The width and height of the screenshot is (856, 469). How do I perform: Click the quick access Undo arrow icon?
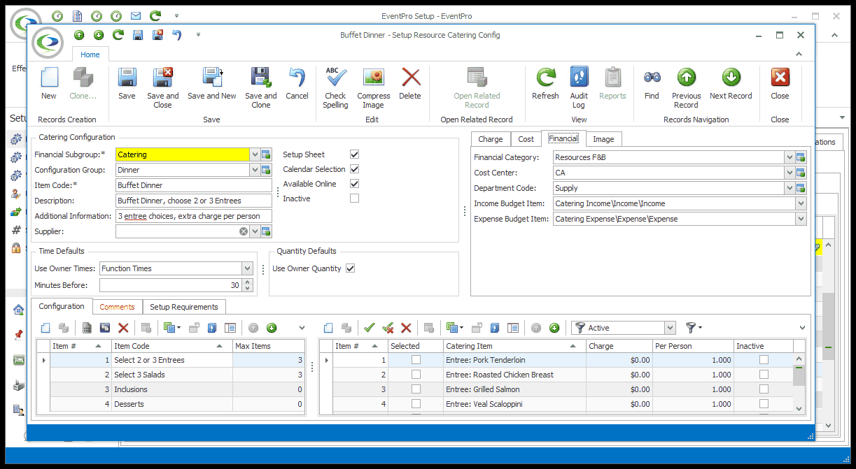[x=177, y=35]
